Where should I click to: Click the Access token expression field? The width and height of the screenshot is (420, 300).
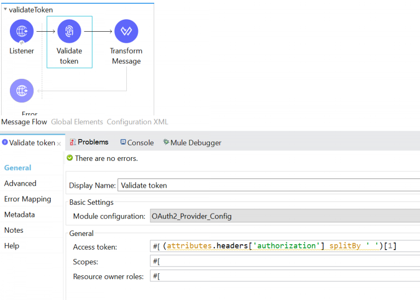point(284,246)
